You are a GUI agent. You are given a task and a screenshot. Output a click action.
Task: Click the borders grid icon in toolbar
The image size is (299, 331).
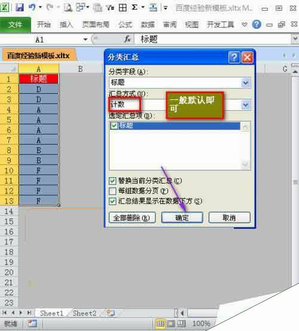[x=123, y=8]
